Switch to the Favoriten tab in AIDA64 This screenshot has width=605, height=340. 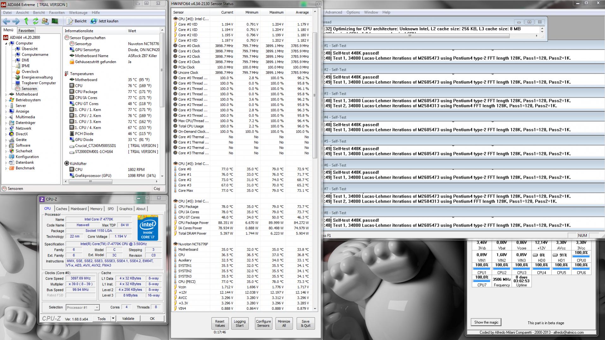pos(26,31)
